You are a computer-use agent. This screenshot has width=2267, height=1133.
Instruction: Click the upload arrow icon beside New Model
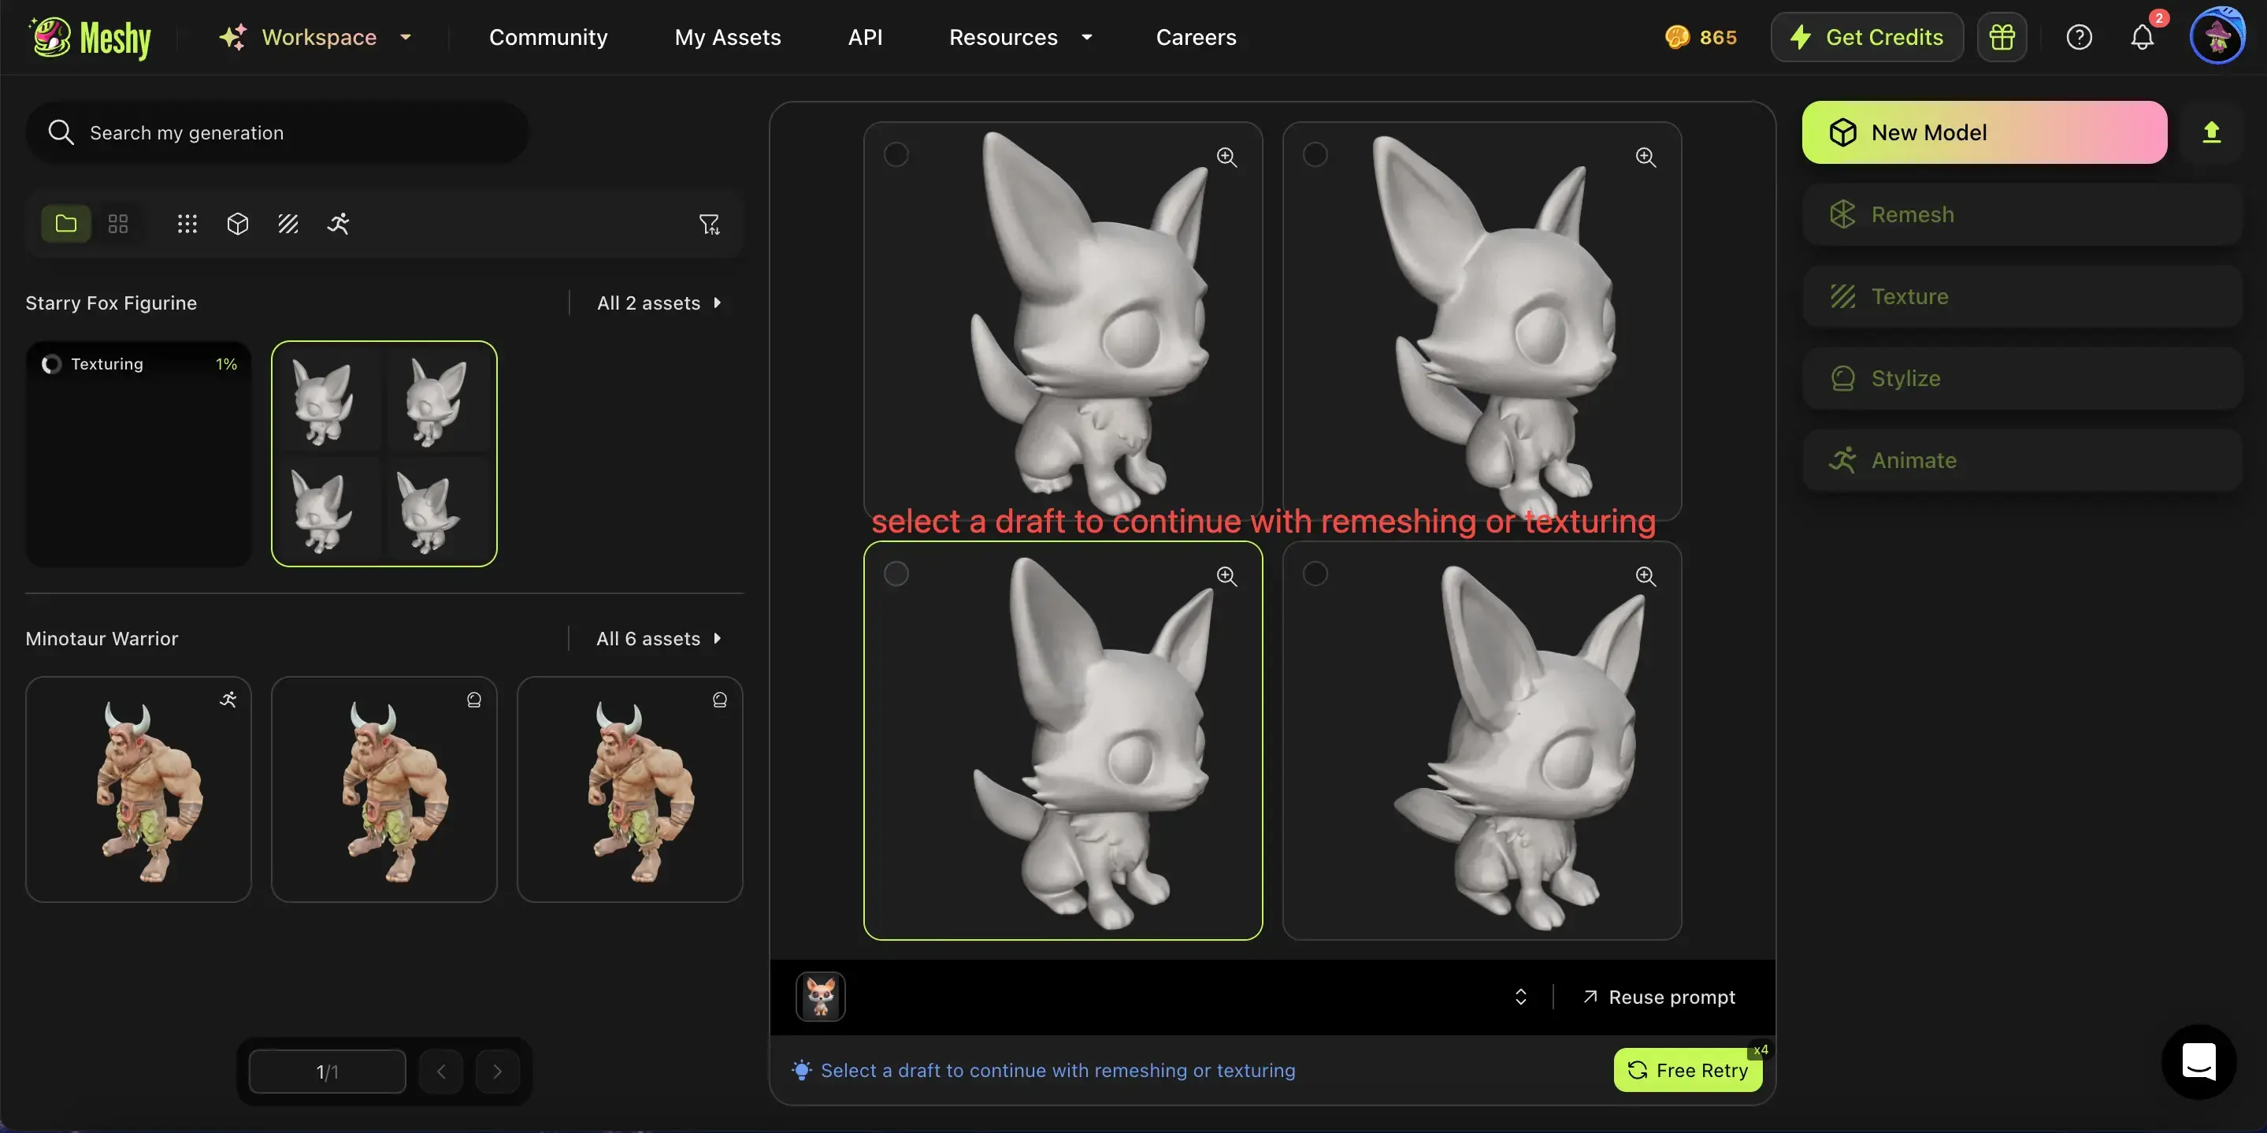(2210, 132)
